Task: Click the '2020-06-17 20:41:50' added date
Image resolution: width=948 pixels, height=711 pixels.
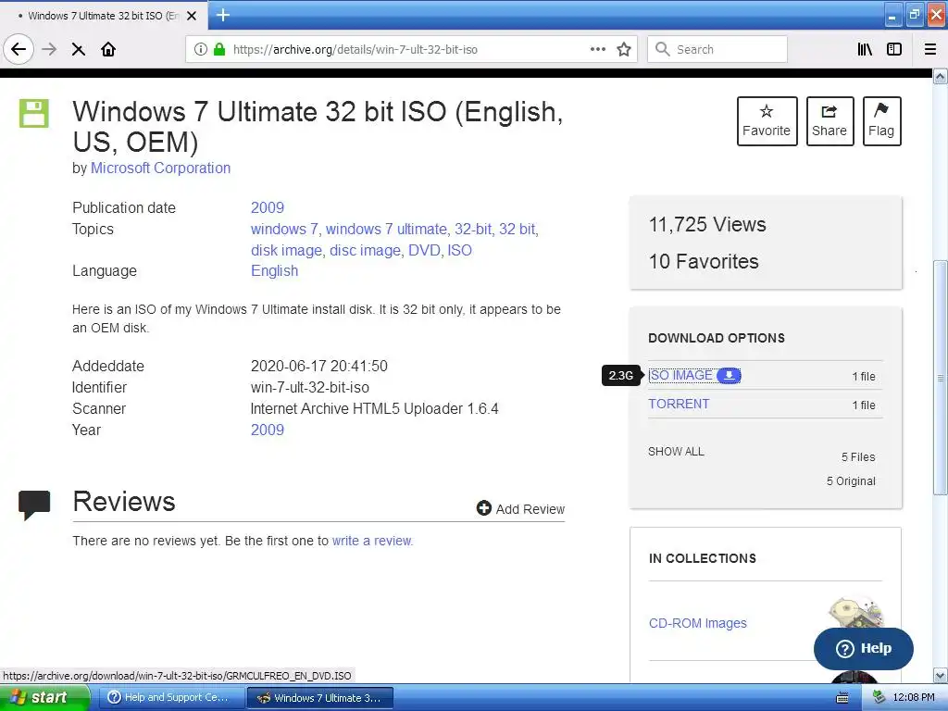Action: pyautogui.click(x=318, y=366)
